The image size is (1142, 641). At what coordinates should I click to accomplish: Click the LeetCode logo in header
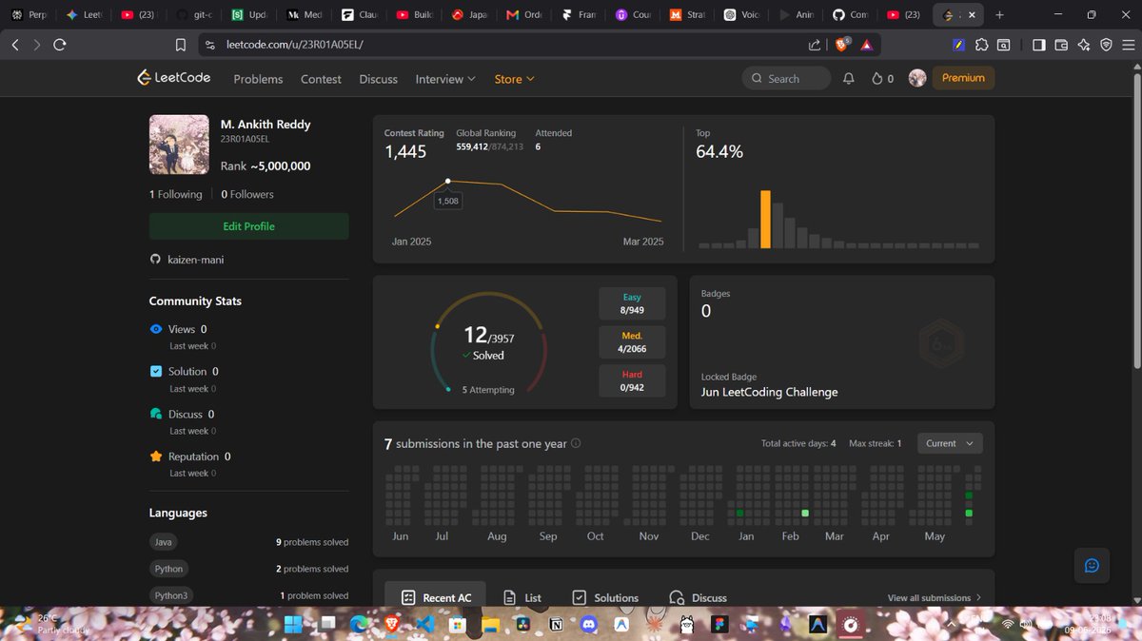[174, 78]
